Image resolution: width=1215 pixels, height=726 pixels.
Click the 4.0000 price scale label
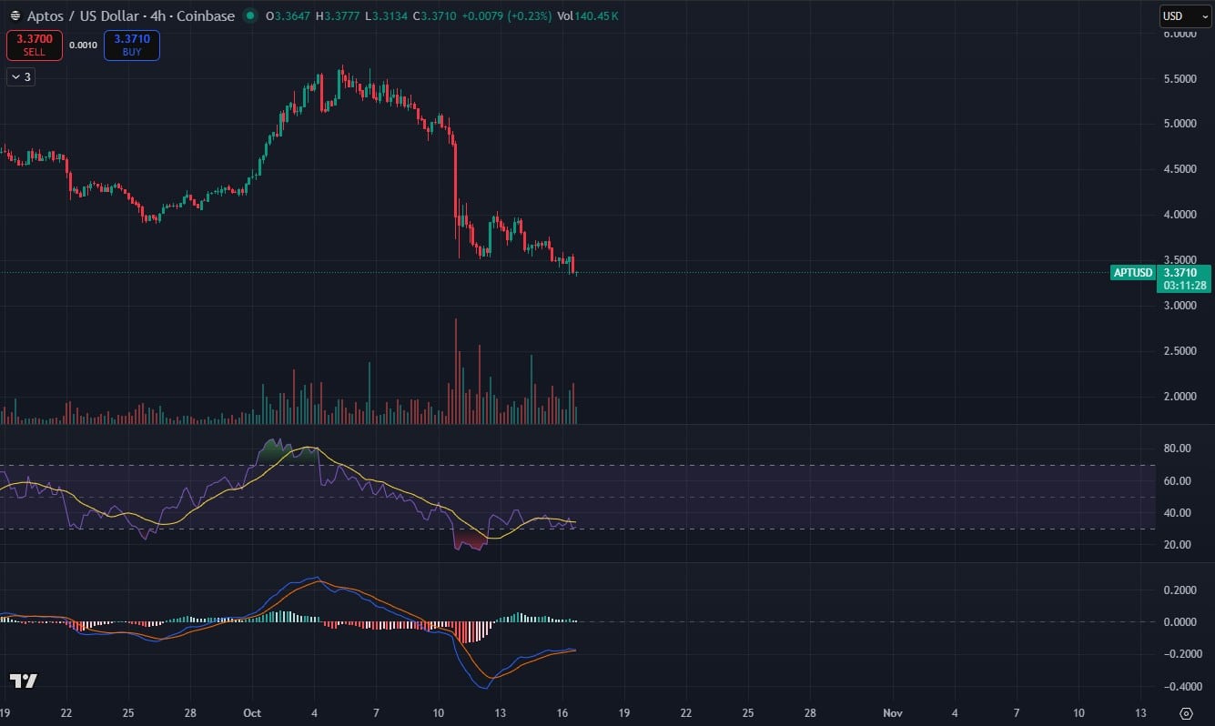pyautogui.click(x=1182, y=215)
